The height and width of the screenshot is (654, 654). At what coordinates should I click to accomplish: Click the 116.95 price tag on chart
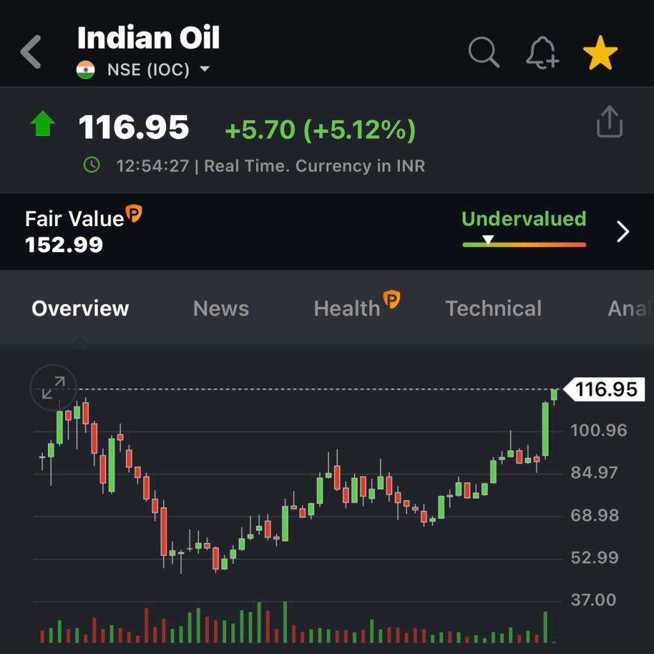coord(605,389)
